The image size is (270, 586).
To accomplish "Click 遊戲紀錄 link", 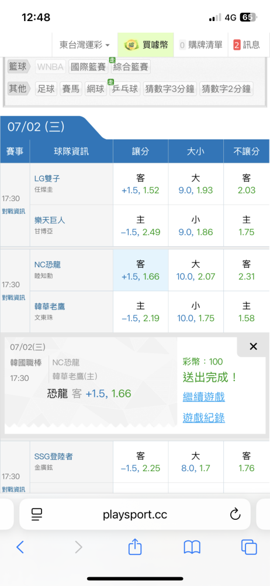I will pos(203,417).
